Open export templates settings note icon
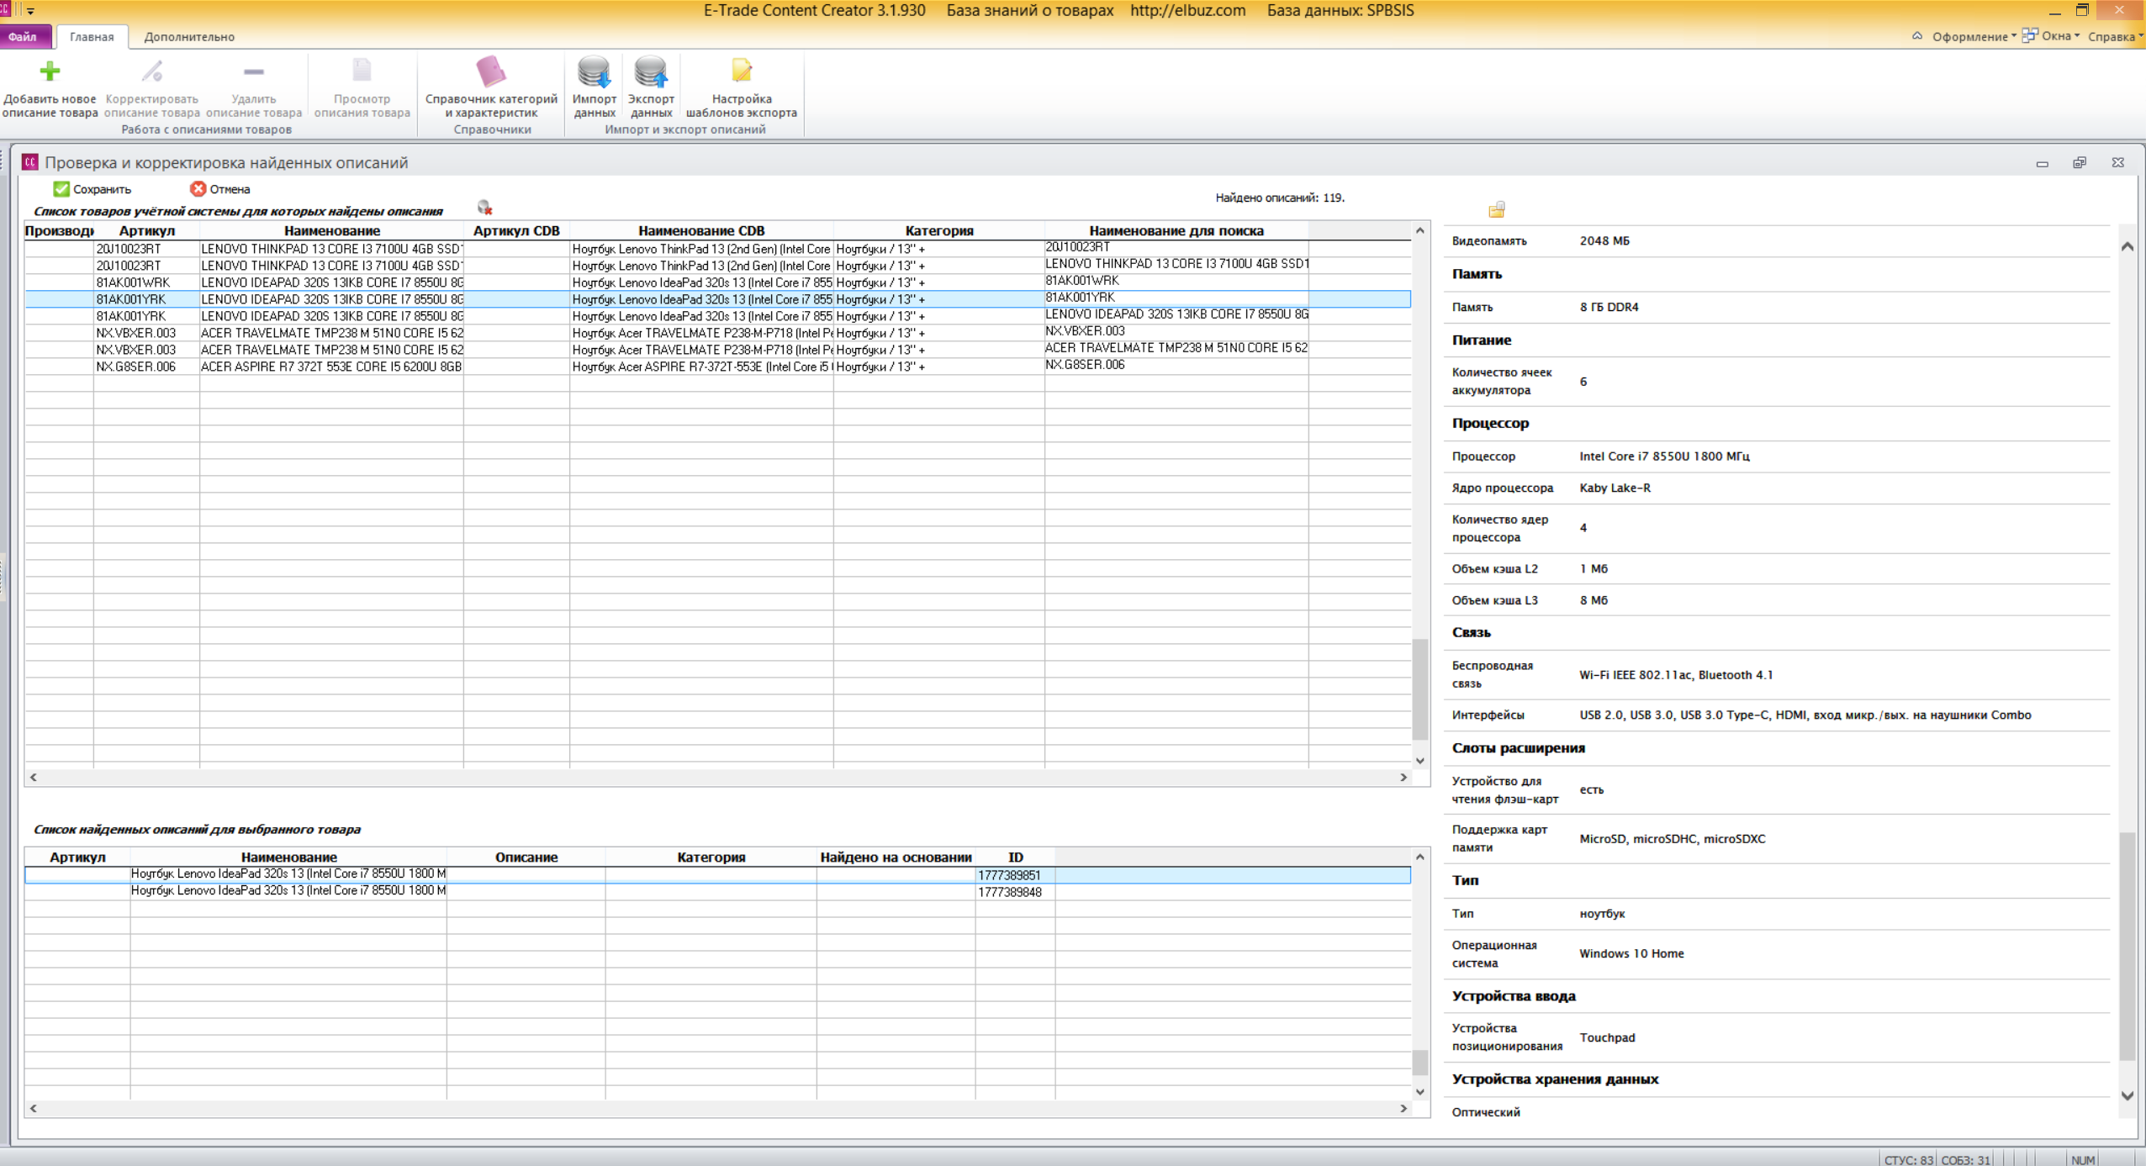The image size is (2146, 1166). [741, 71]
